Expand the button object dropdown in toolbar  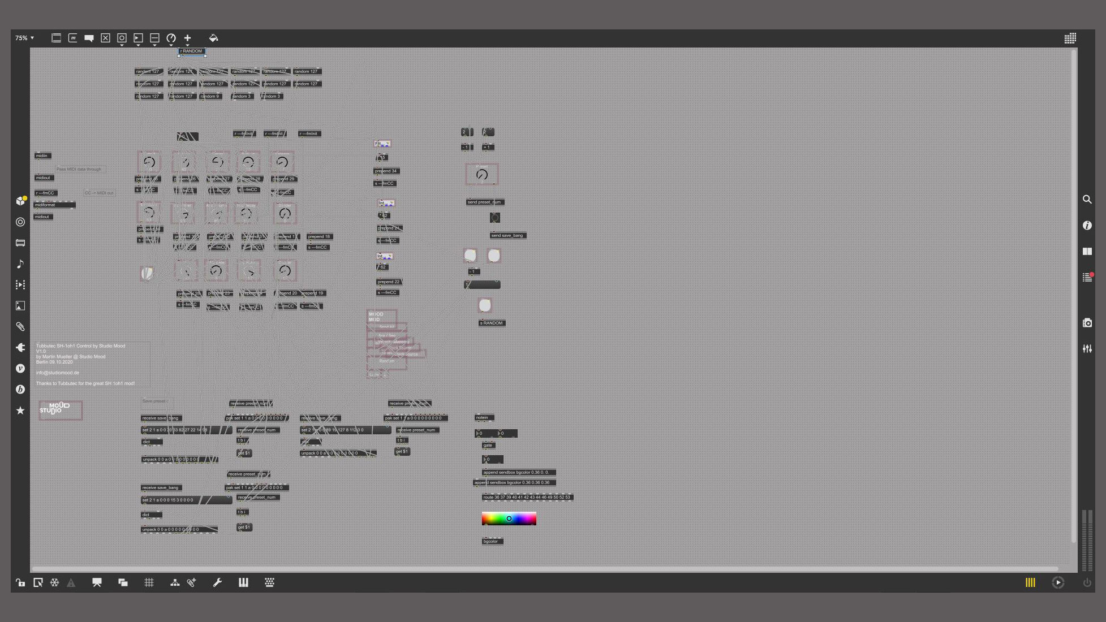122,45
